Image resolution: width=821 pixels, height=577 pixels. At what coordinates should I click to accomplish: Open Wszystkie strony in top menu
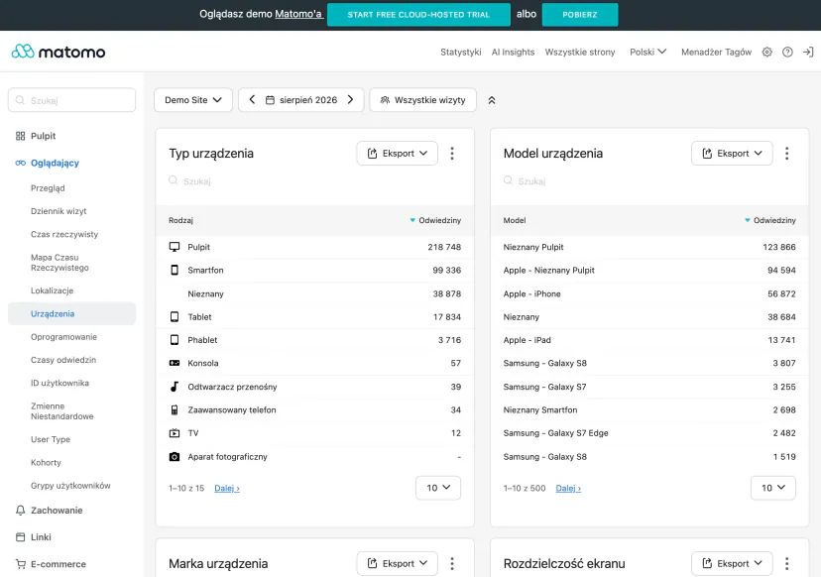pyautogui.click(x=580, y=52)
